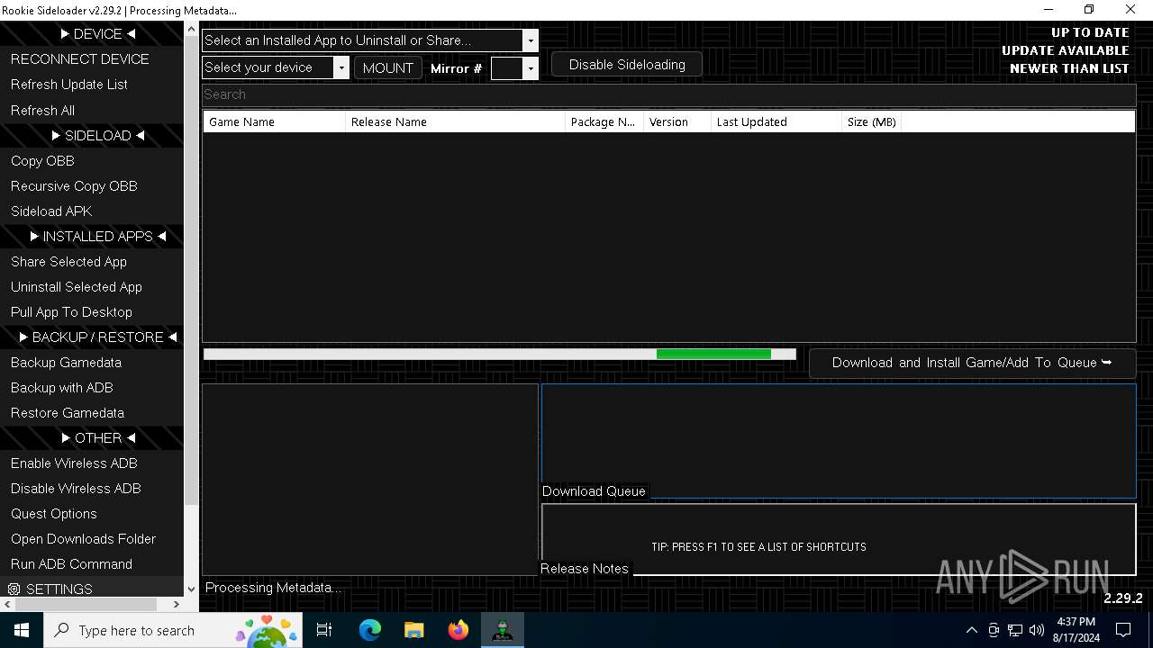
Task: Open Task View on the taskbar
Action: point(324,630)
